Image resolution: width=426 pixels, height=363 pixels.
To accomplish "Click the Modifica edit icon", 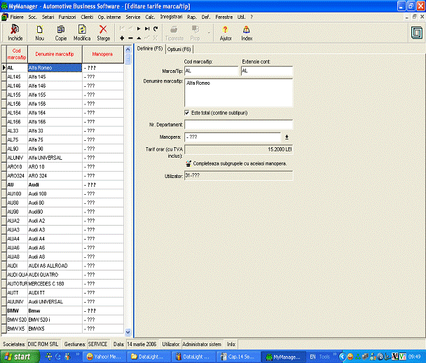I will 82,32.
